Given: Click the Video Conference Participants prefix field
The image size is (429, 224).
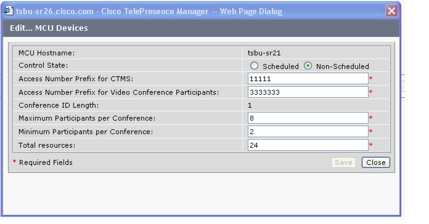Looking at the screenshot, I should pos(308,92).
